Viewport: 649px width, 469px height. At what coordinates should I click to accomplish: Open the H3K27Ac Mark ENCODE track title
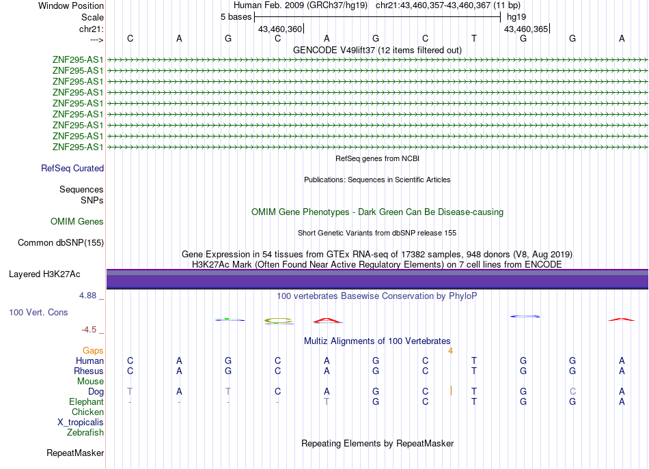click(377, 264)
